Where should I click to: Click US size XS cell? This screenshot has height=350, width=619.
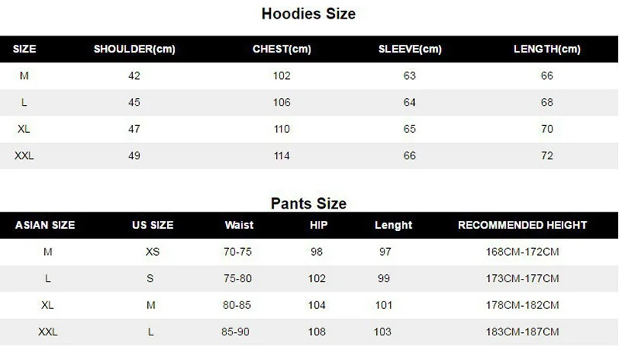pyautogui.click(x=152, y=252)
